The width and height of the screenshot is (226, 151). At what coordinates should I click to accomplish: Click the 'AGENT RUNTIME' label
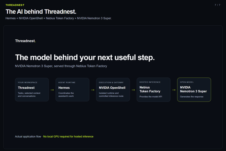(x=67, y=82)
